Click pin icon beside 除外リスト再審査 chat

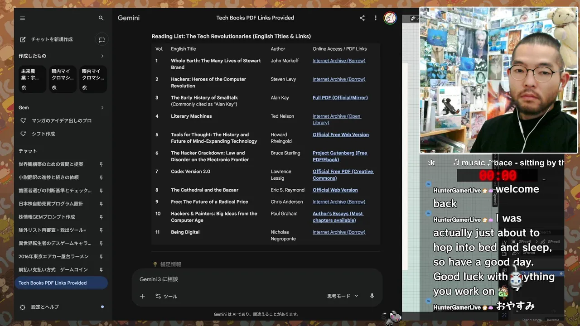(x=101, y=230)
